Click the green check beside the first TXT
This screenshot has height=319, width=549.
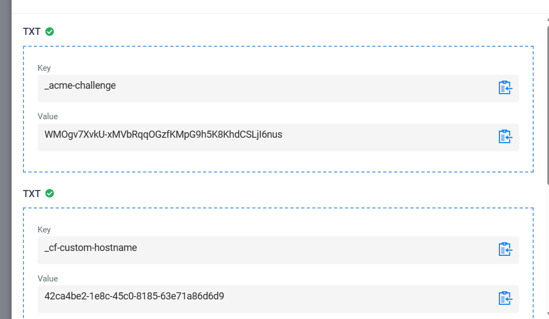pos(50,32)
